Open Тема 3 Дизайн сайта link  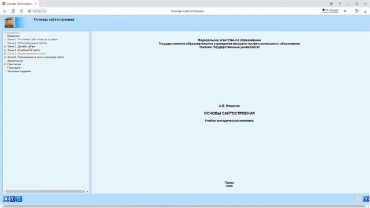(x=21, y=47)
